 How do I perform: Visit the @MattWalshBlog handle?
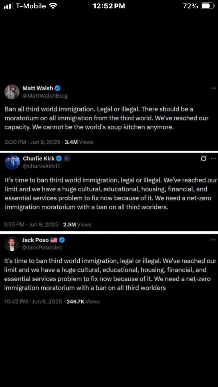[x=45, y=96]
